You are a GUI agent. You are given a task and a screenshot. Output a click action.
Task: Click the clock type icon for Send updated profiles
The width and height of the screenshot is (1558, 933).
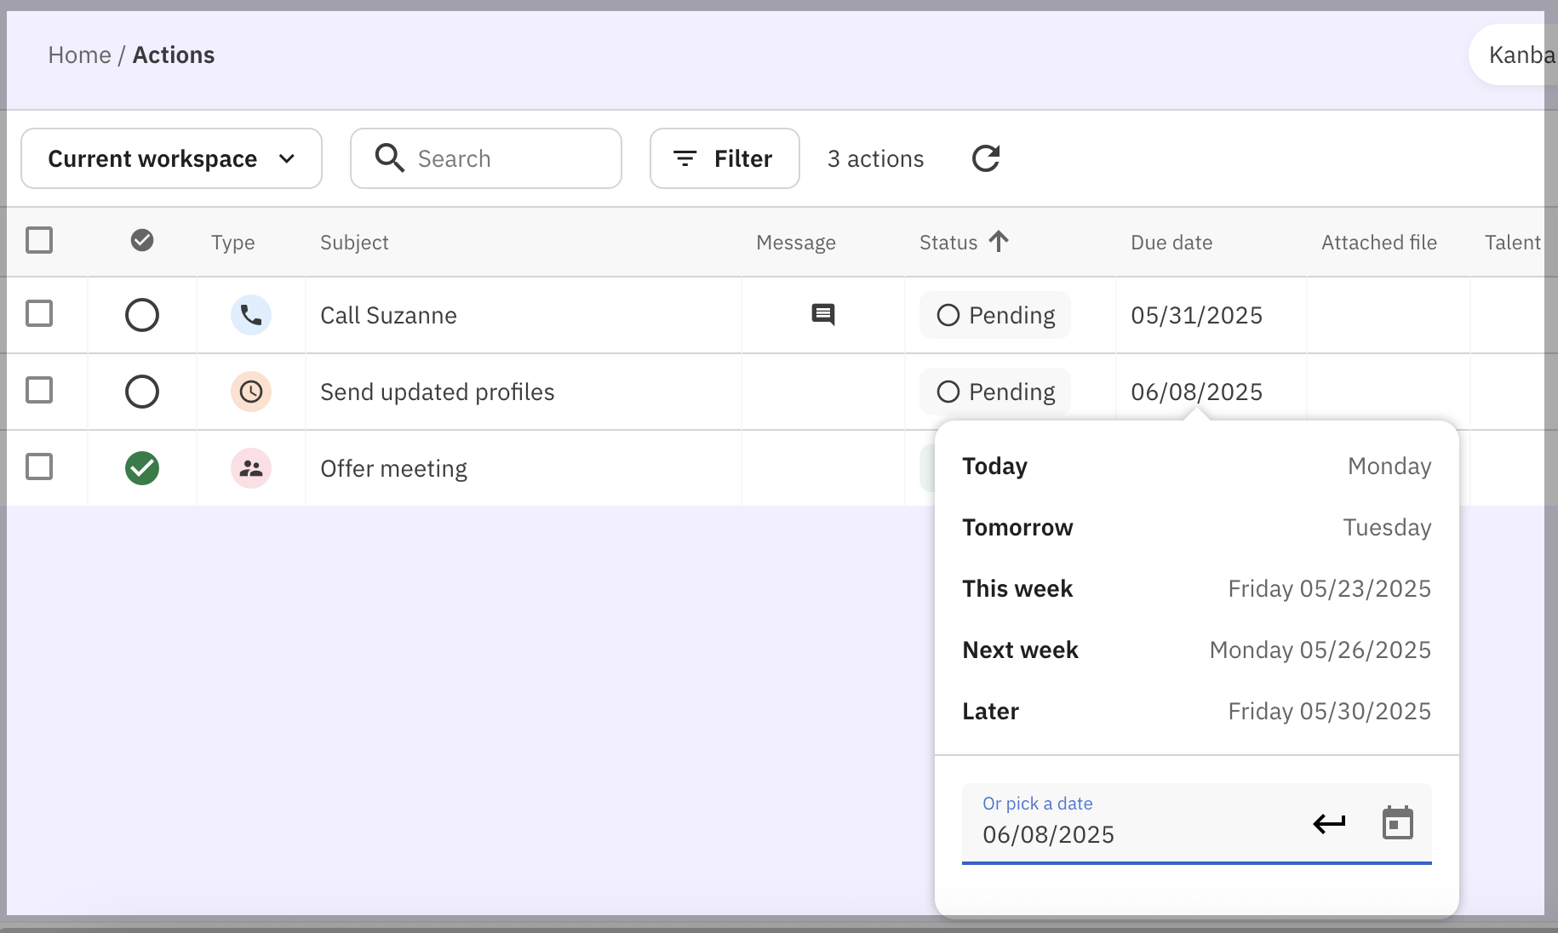[x=251, y=392]
